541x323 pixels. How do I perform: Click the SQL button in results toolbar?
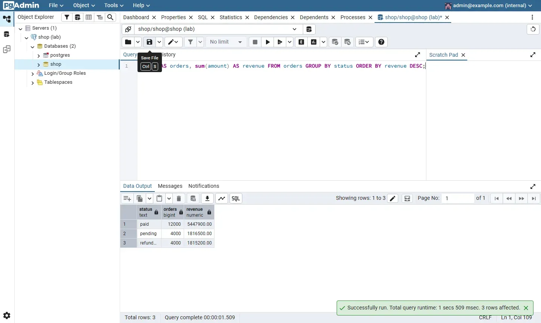[236, 198]
